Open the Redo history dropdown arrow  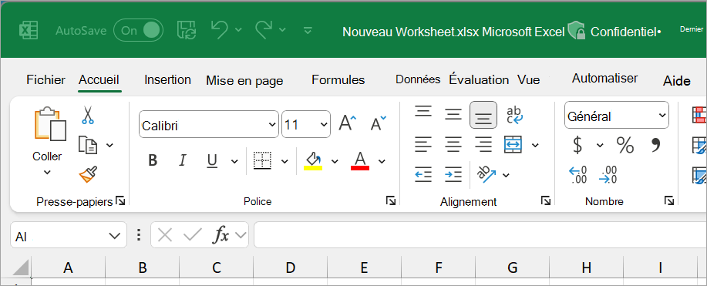[x=282, y=30]
